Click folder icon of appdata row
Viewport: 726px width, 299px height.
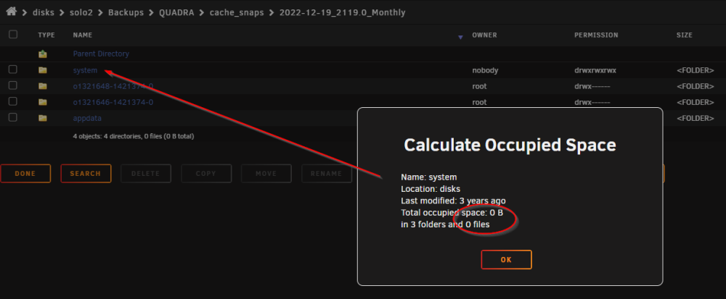click(x=43, y=118)
